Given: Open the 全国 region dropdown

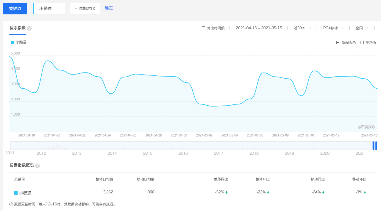Looking at the screenshot, I should (x=362, y=28).
